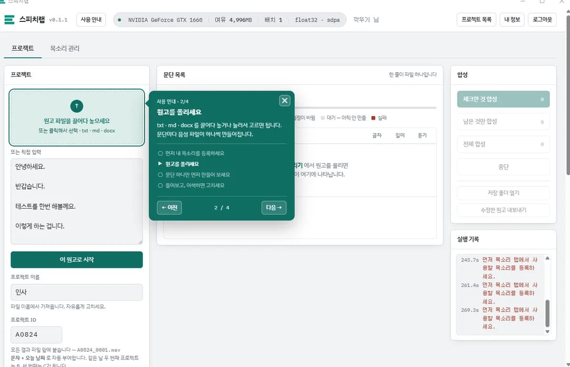Click the gray 대기 legend swatch

[x=323, y=118]
